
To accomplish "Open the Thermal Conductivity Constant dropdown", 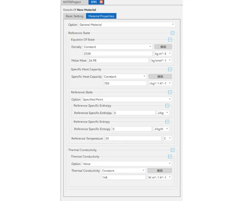I will pos(123,170).
